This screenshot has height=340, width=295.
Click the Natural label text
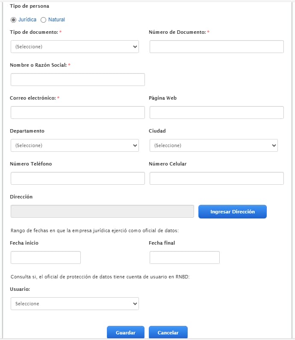coord(56,20)
